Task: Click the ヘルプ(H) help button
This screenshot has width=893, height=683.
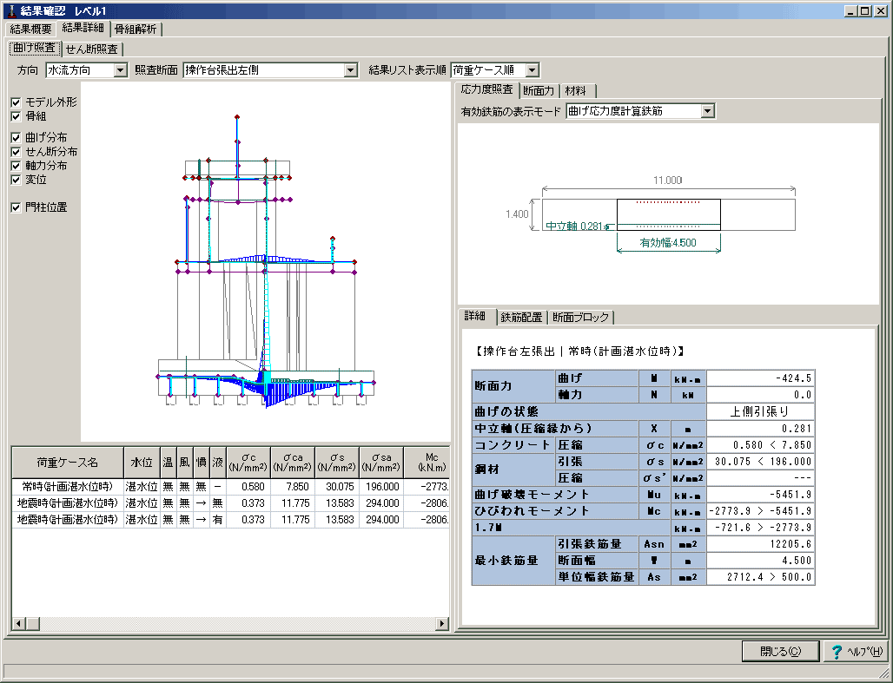Action: coord(855,652)
